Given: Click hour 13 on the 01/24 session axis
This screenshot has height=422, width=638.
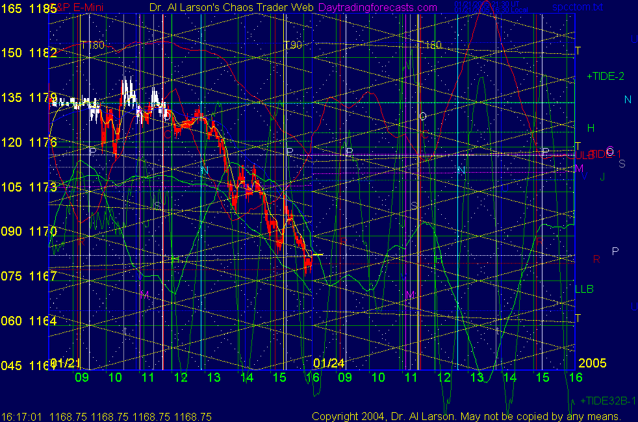Looking at the screenshot, I should 477,377.
